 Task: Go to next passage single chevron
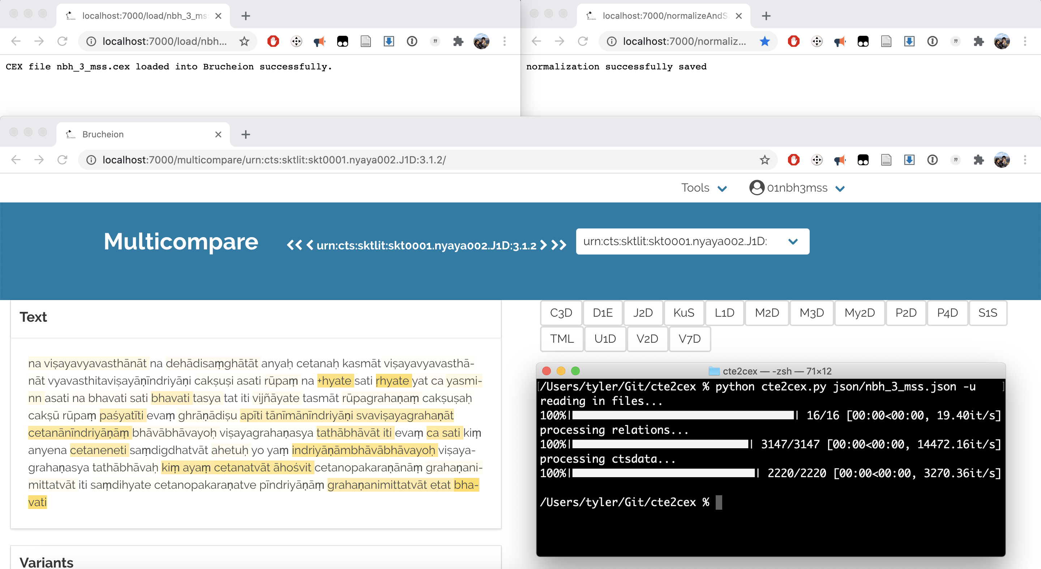[x=544, y=245]
